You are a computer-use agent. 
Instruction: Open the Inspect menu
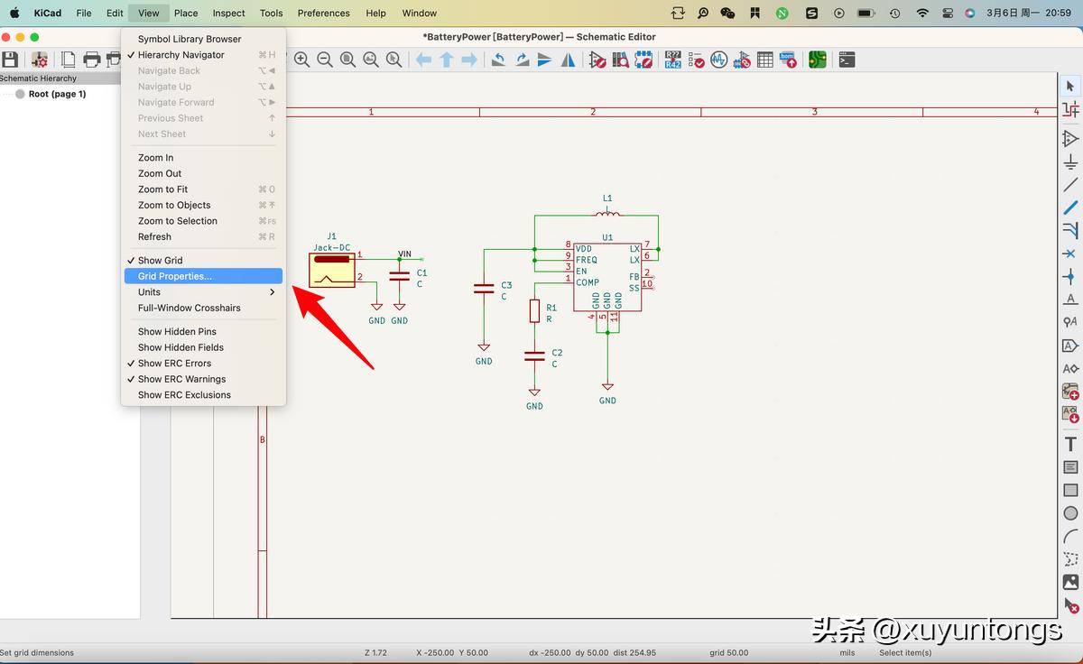(228, 13)
